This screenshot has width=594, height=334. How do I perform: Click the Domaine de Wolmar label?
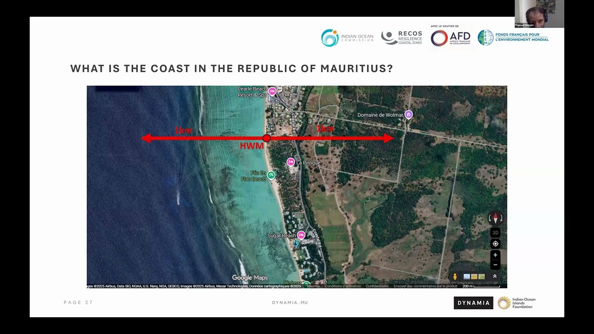click(x=380, y=115)
